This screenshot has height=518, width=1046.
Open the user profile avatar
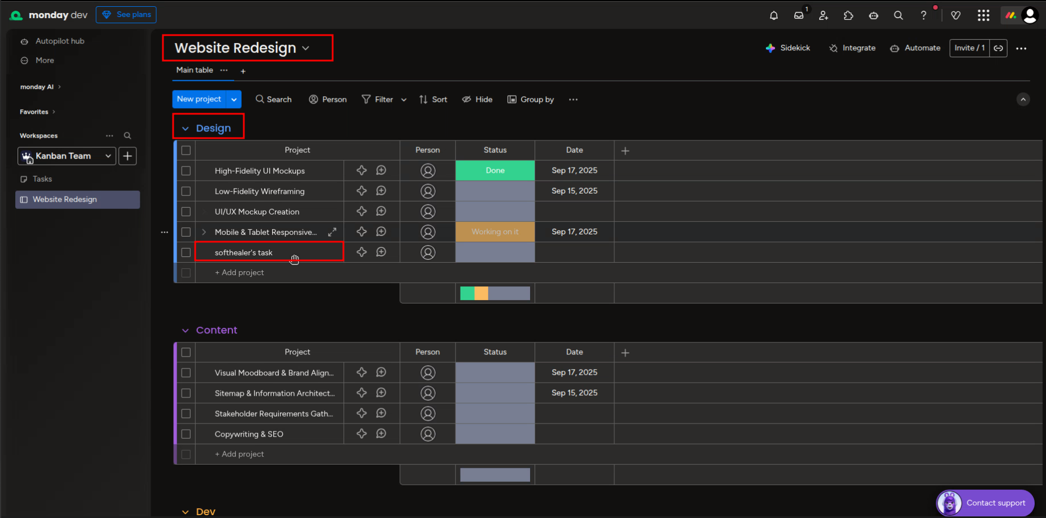[x=1030, y=15]
